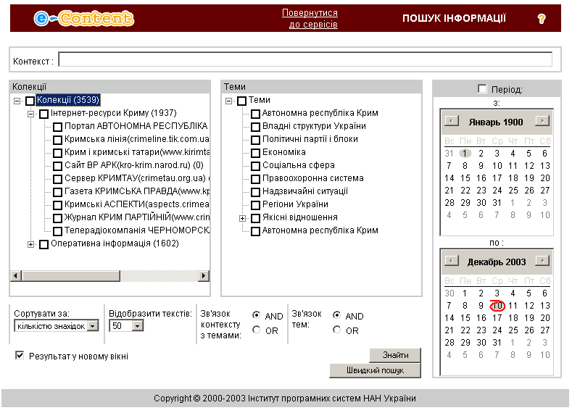Select Кримська лінія(crimeline.tik.com.ua tree item

[x=137, y=139]
